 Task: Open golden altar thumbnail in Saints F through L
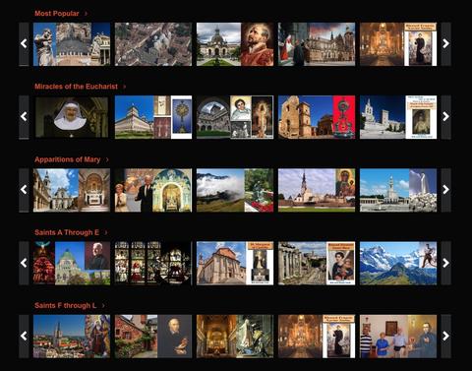[x=317, y=337]
